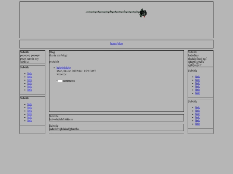The width and height of the screenshot is (233, 174).
Task: Click fifth link in right sidebar's bottom box
Action: [x=198, y=121]
